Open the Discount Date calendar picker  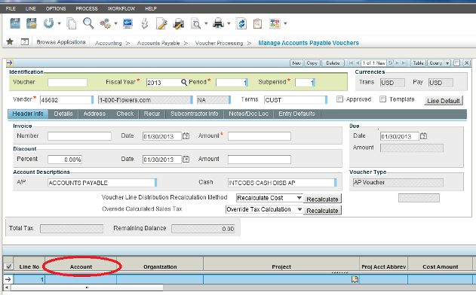[186, 159]
